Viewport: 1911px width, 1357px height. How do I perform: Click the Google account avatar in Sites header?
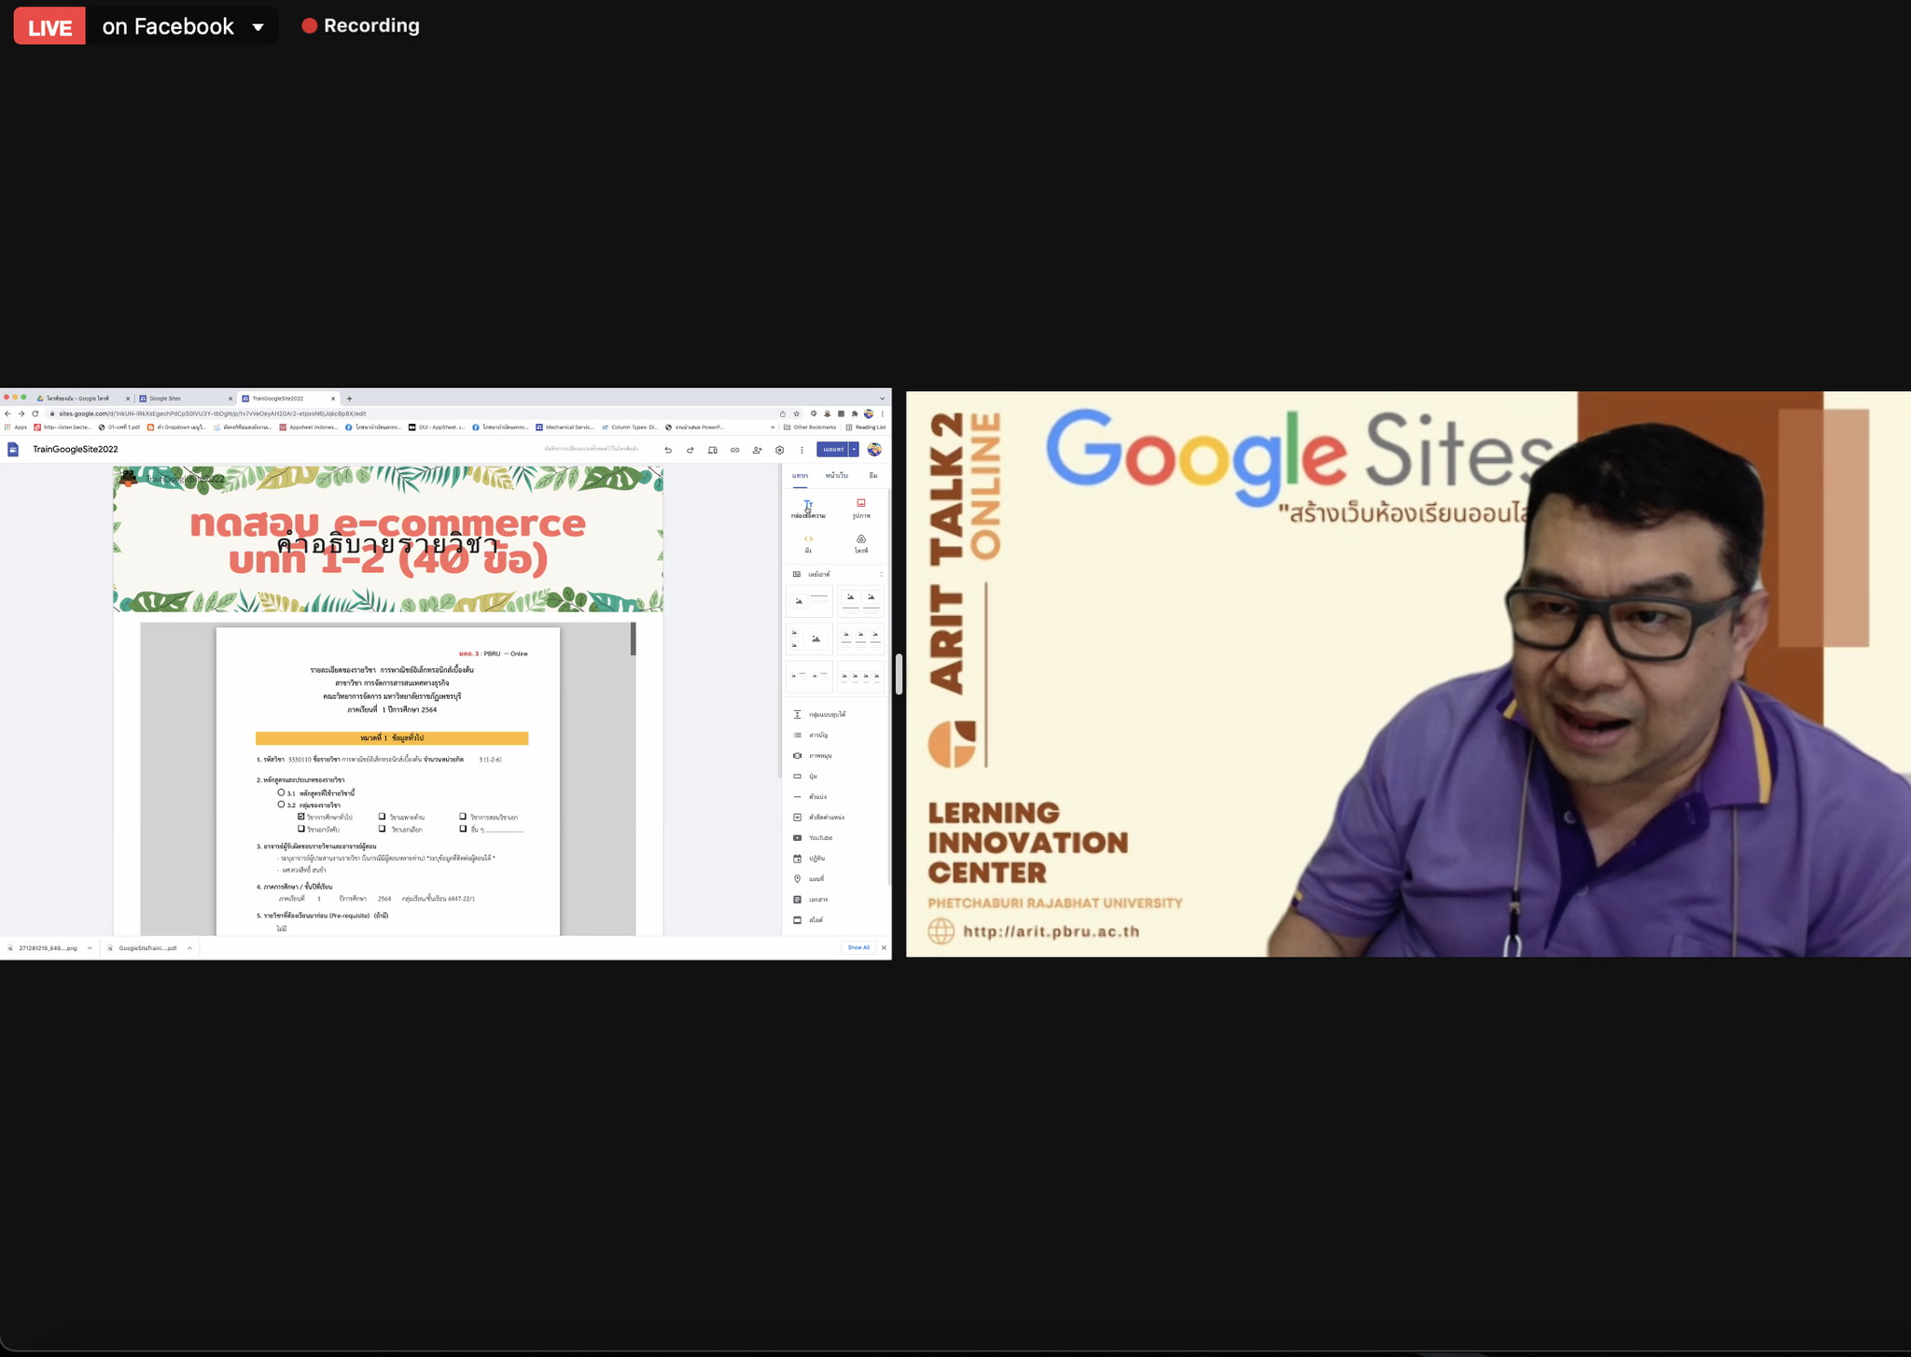(x=874, y=450)
